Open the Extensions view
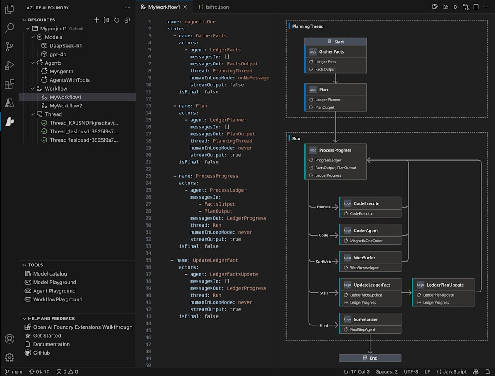 tap(9, 84)
